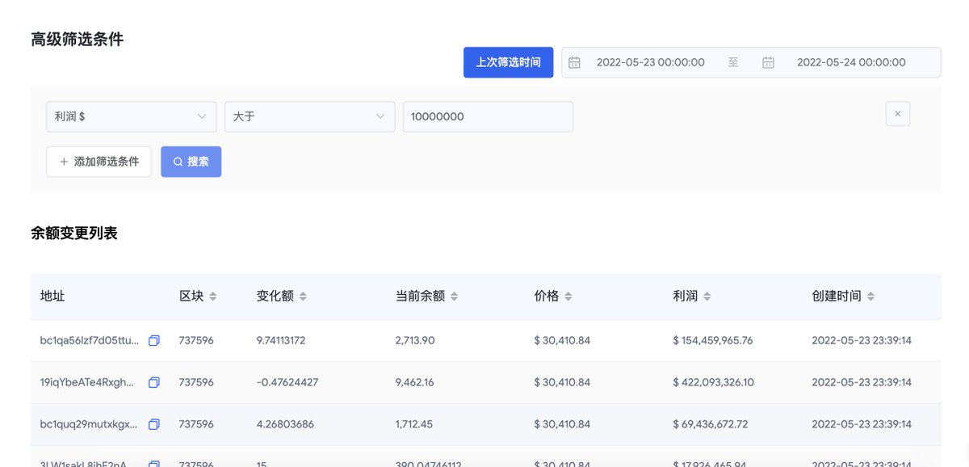Image resolution: width=969 pixels, height=467 pixels.
Task: Click balance value 2,713.90
Action: [x=415, y=341]
